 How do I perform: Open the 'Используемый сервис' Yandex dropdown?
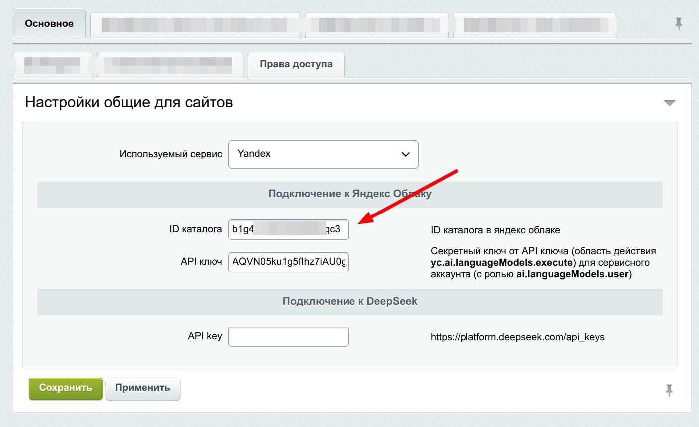pos(323,154)
